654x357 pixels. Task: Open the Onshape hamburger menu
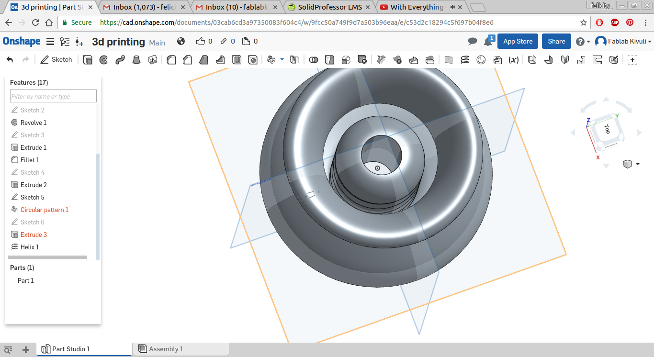coord(50,42)
